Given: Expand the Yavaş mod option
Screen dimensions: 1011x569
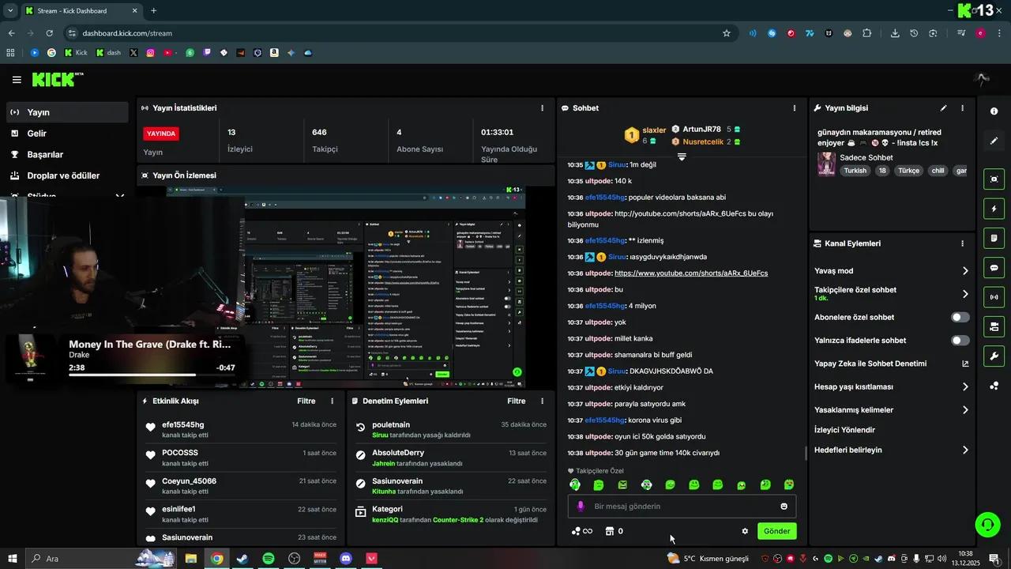Looking at the screenshot, I should click(964, 271).
